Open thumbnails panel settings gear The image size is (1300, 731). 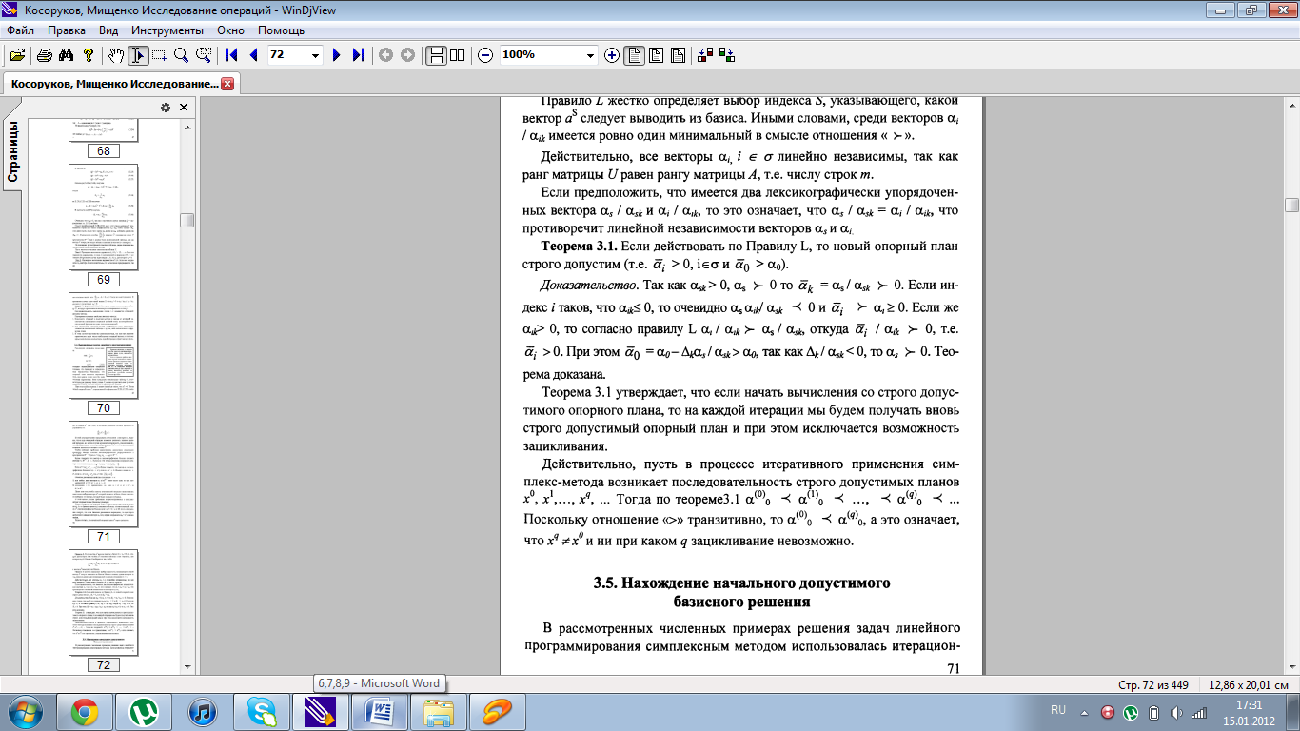coord(165,108)
